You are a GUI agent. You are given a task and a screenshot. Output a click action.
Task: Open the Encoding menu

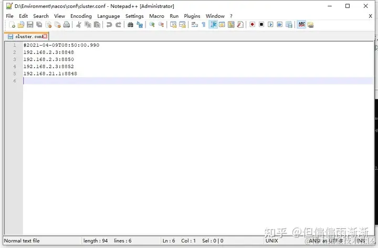coord(81,16)
